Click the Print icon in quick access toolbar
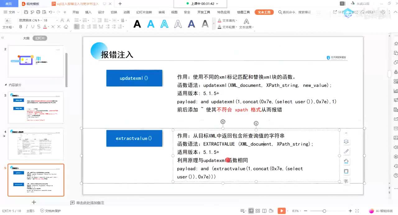The image size is (398, 215). (x=38, y=12)
